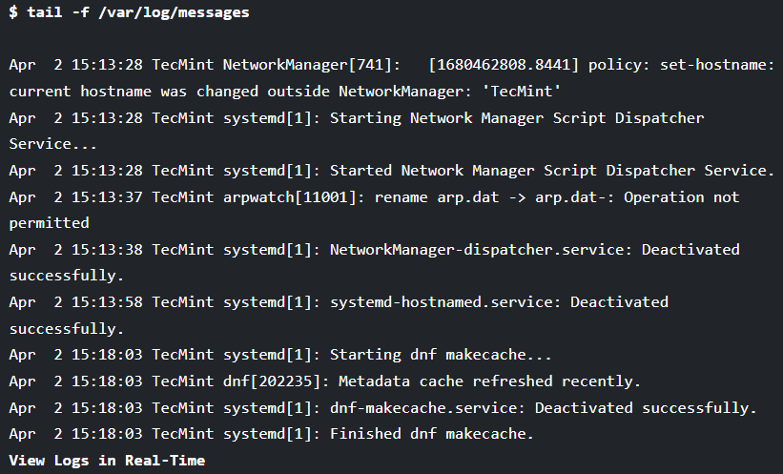Screen dimensions: 783x474
Task: Click the arpwatch[11001] process name
Action: (x=290, y=197)
